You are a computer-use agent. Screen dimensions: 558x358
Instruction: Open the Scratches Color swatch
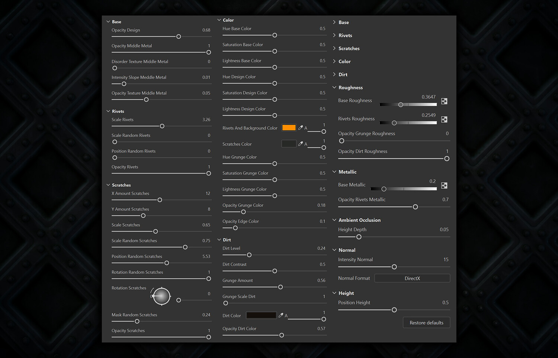coord(289,144)
